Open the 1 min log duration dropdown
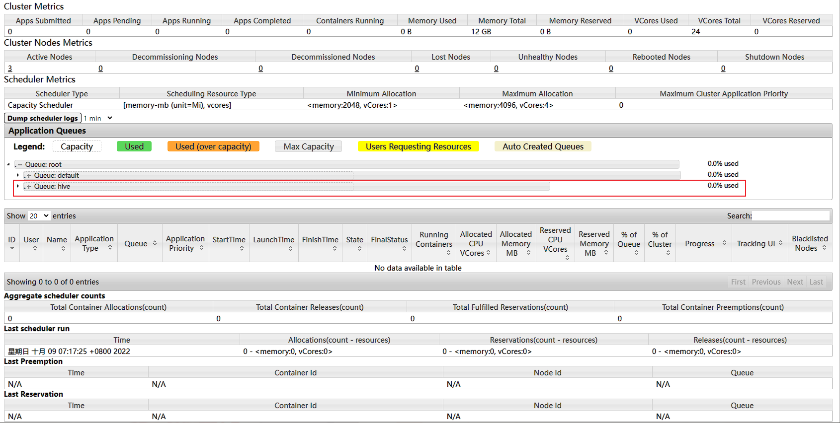The image size is (840, 423). 98,118
